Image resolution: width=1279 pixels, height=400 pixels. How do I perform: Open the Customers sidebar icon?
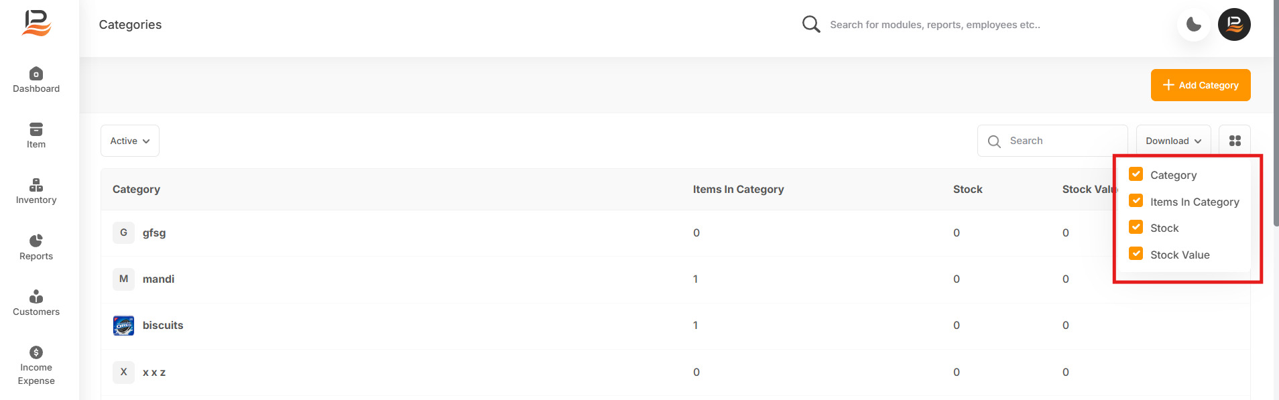click(36, 296)
